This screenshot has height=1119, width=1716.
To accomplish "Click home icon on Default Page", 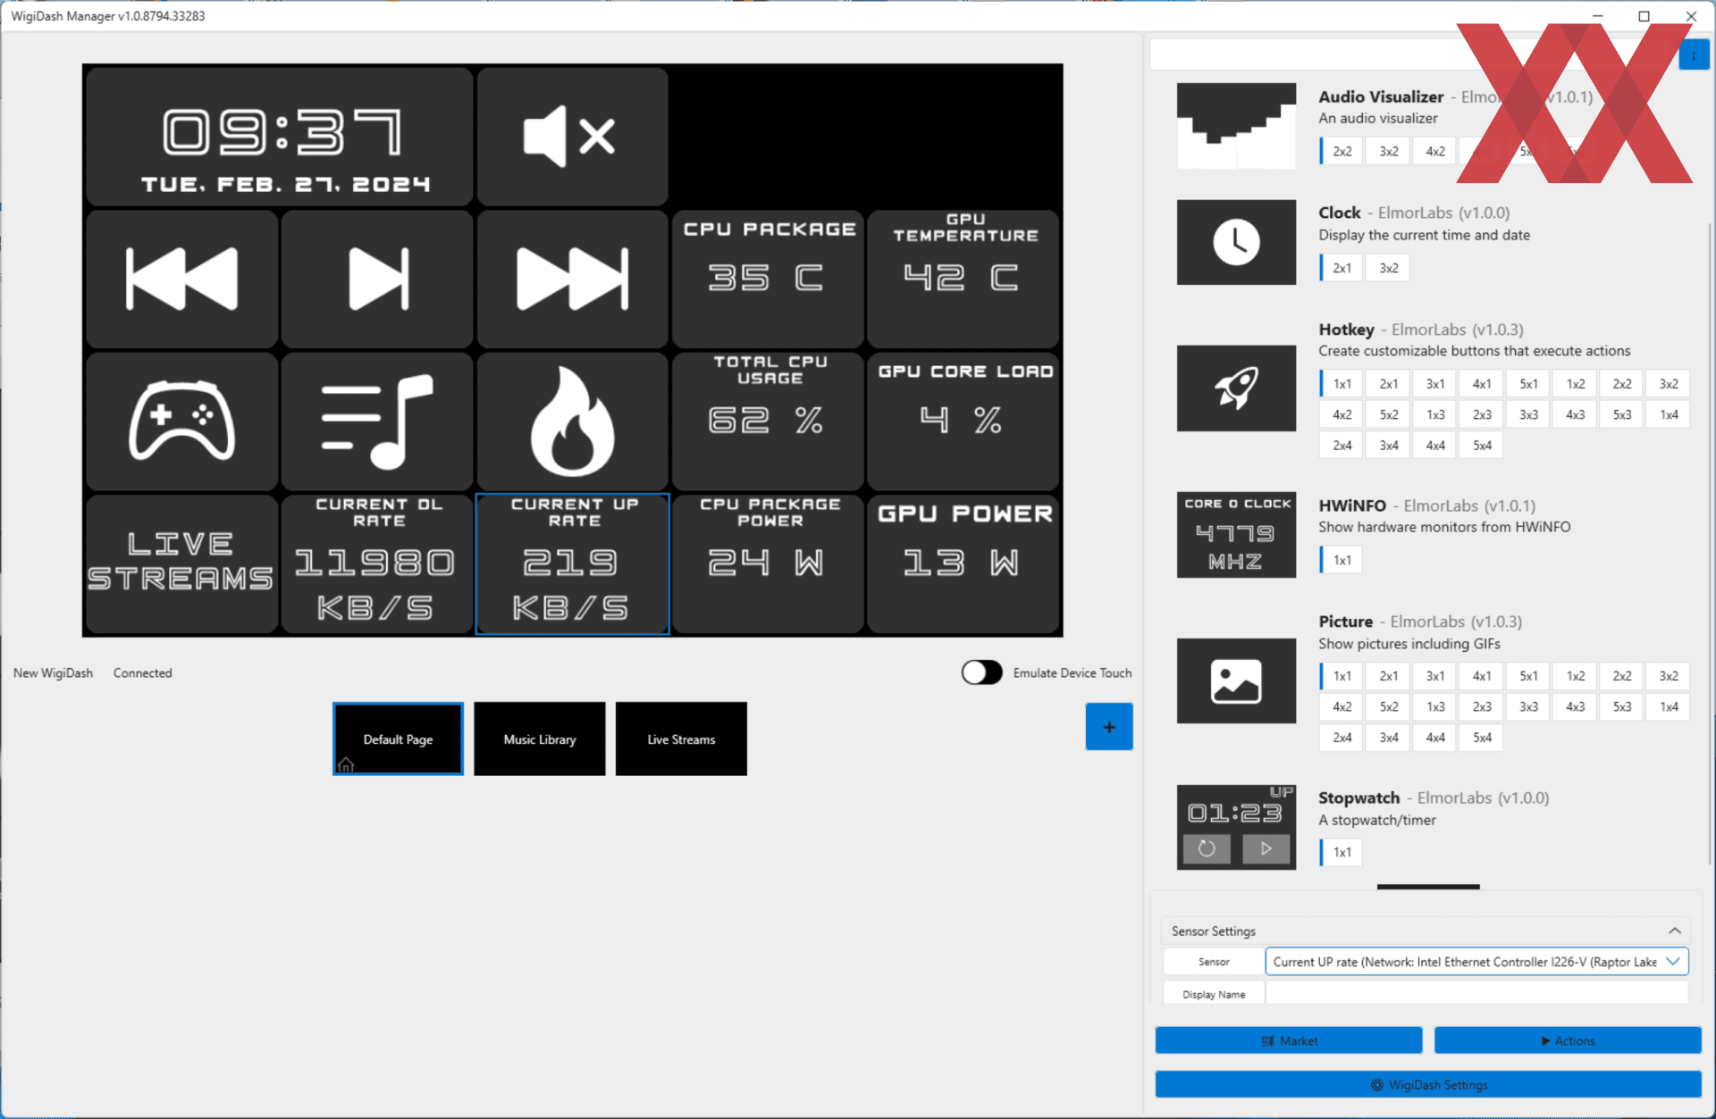I will (x=346, y=764).
